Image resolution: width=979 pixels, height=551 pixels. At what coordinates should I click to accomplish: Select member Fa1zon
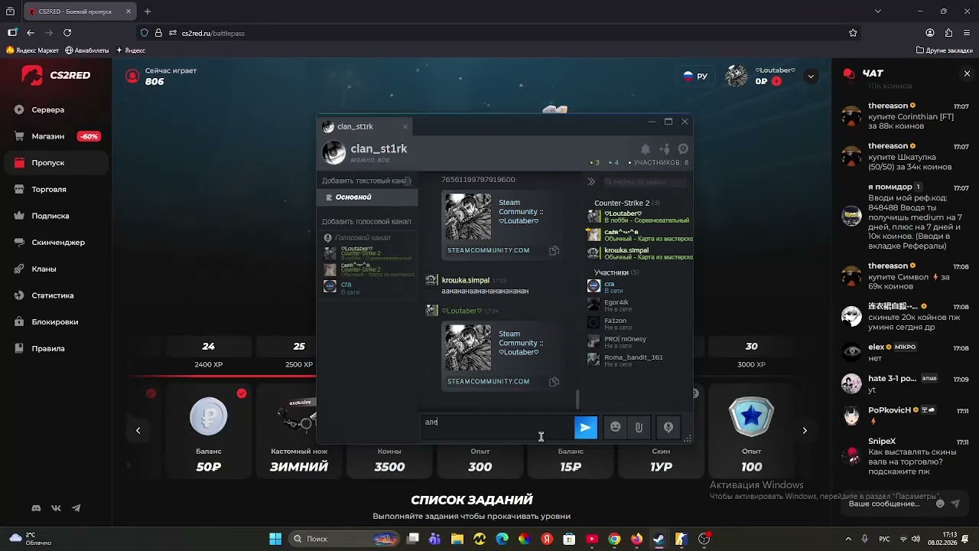639,323
